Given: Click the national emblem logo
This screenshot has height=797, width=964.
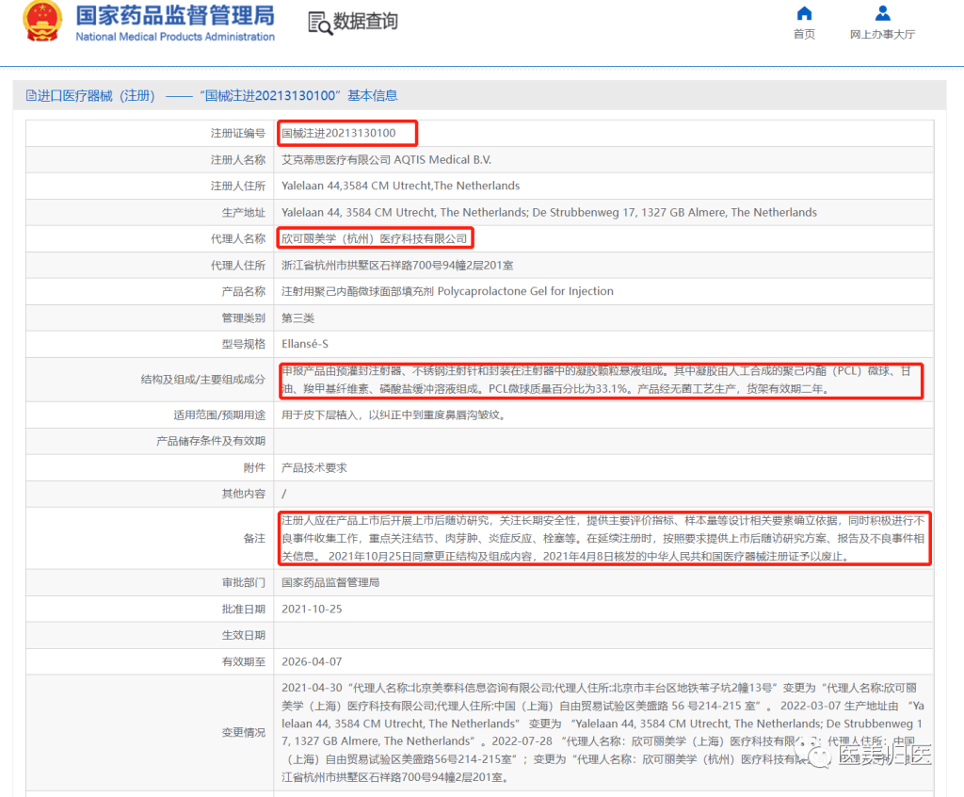Looking at the screenshot, I should pos(42,21).
